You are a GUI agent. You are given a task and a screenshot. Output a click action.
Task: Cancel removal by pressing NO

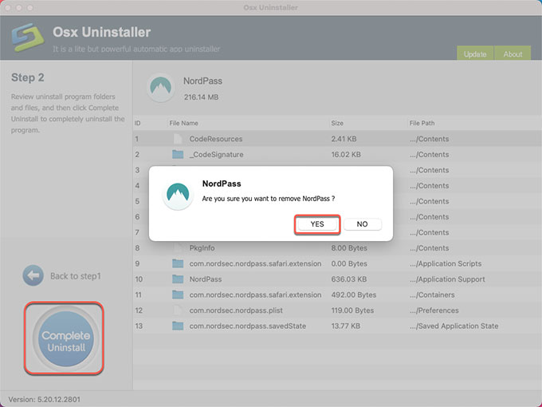pyautogui.click(x=362, y=224)
